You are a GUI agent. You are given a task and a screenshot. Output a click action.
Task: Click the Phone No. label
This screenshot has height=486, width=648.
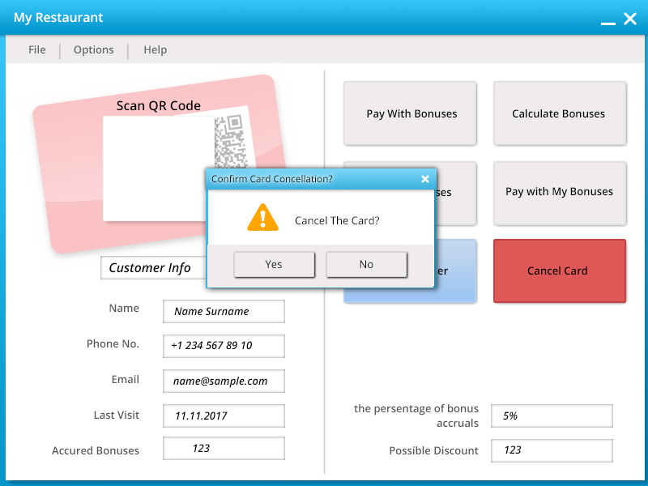point(113,343)
